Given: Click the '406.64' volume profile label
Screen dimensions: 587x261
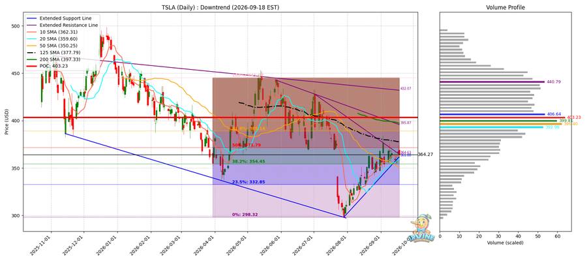Looking at the screenshot, I should point(554,114).
